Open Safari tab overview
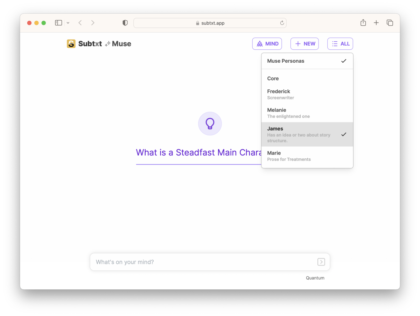 [390, 22]
